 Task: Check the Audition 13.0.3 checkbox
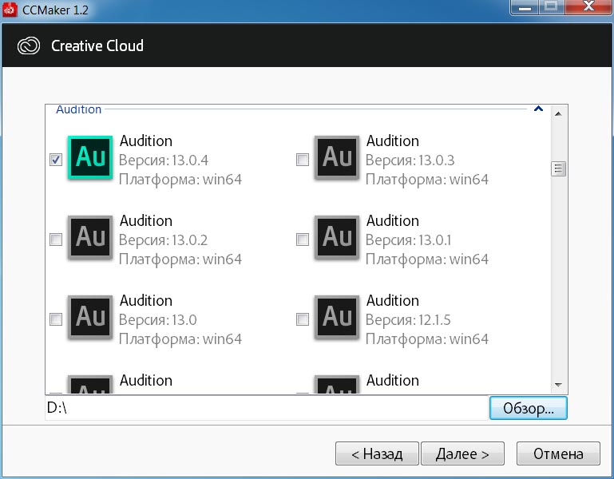pyautogui.click(x=303, y=160)
